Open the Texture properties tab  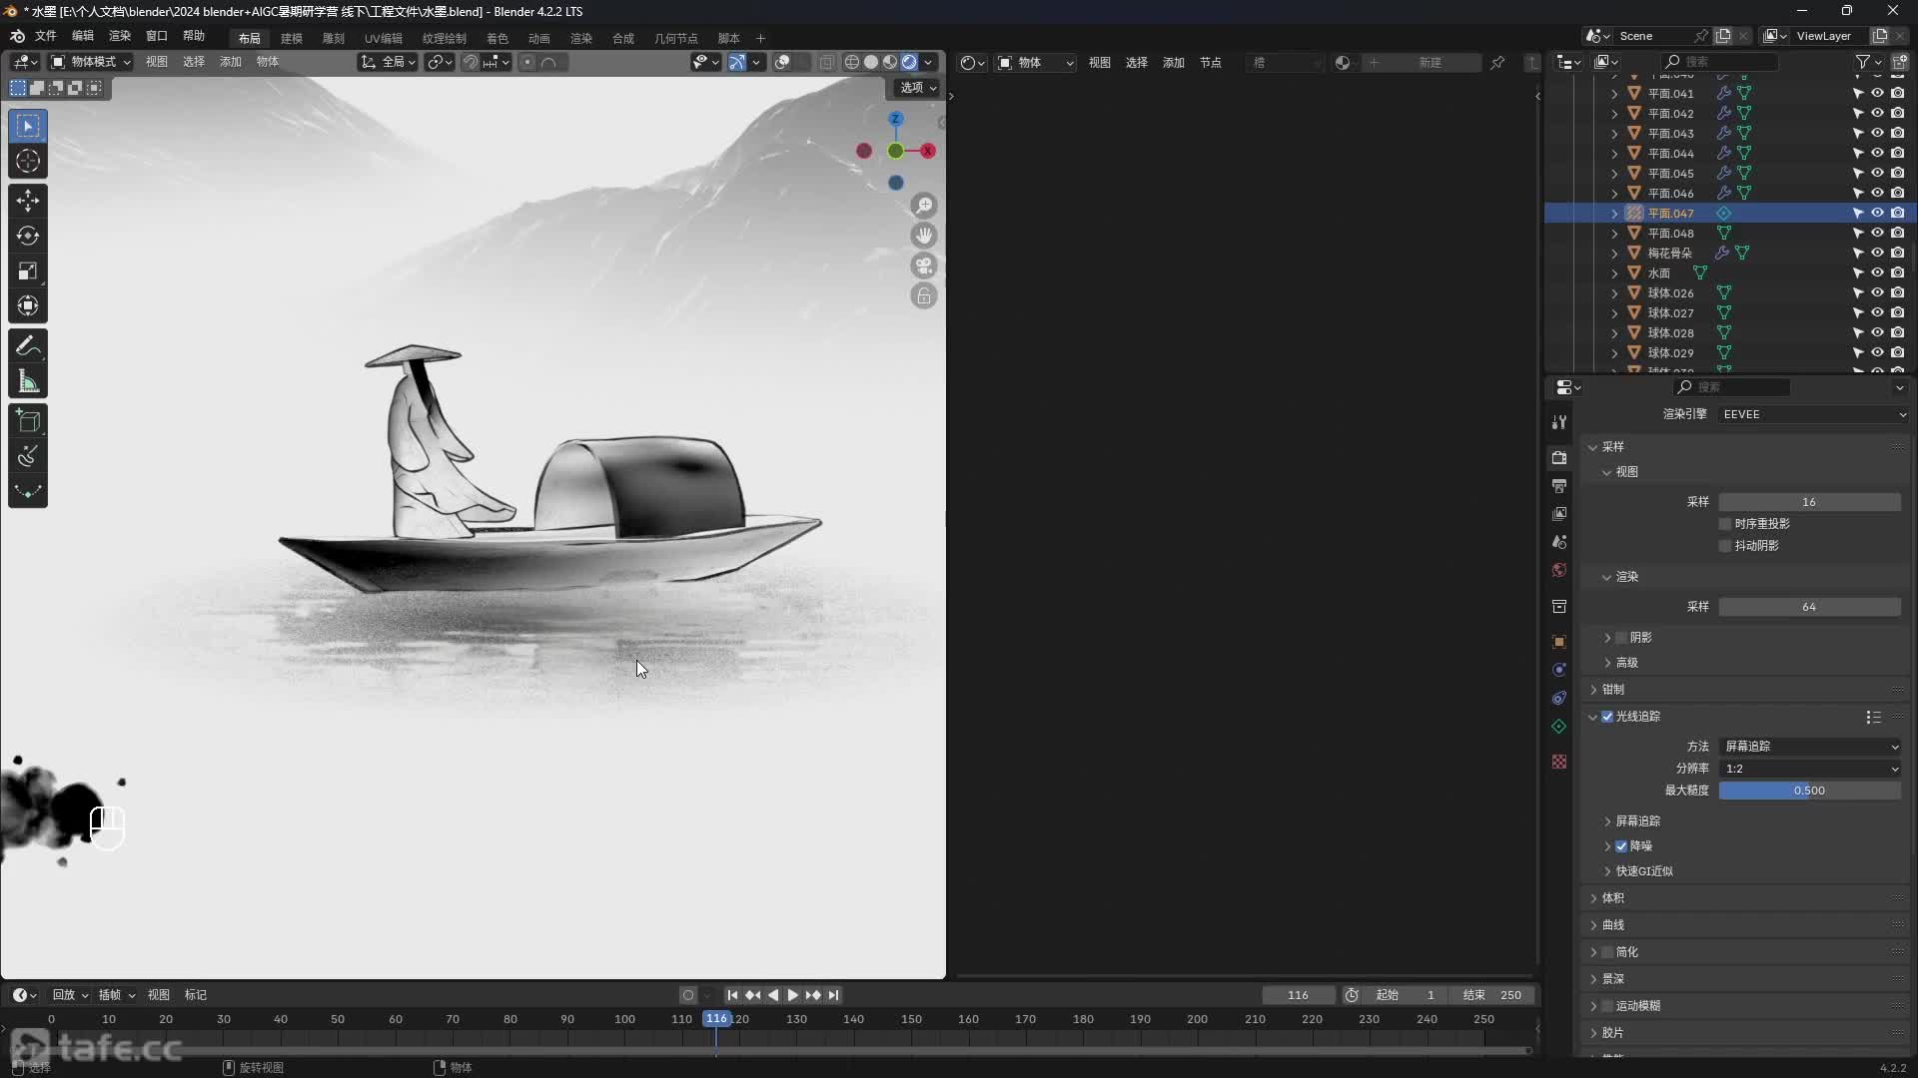tap(1559, 762)
